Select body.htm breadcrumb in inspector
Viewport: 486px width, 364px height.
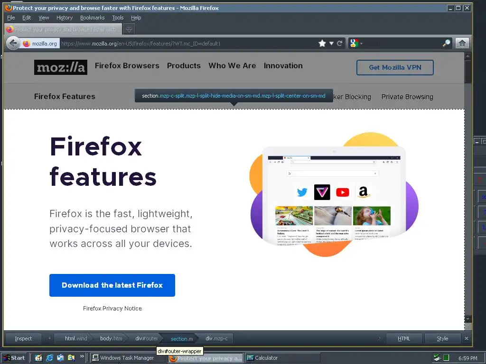click(111, 338)
